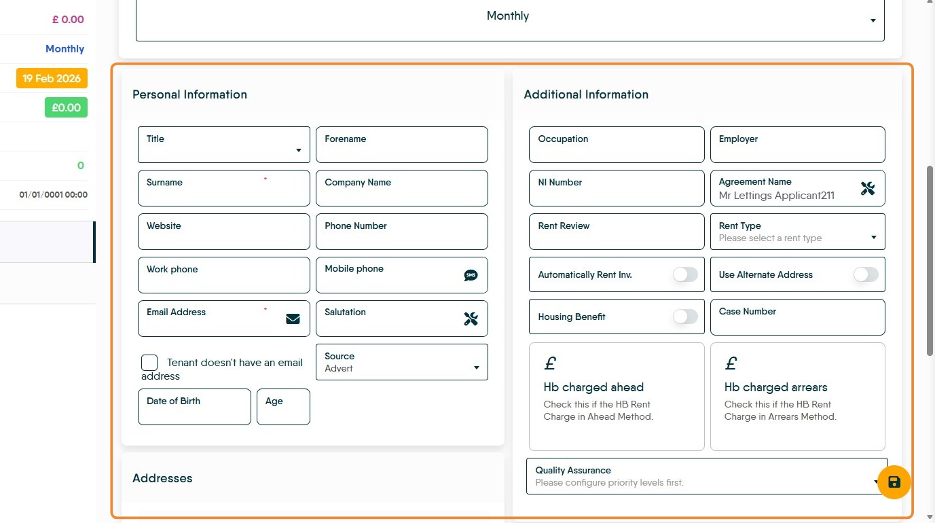This screenshot has height=523, width=935.
Task: Click the SMS icon in Mobile phone
Action: (471, 275)
